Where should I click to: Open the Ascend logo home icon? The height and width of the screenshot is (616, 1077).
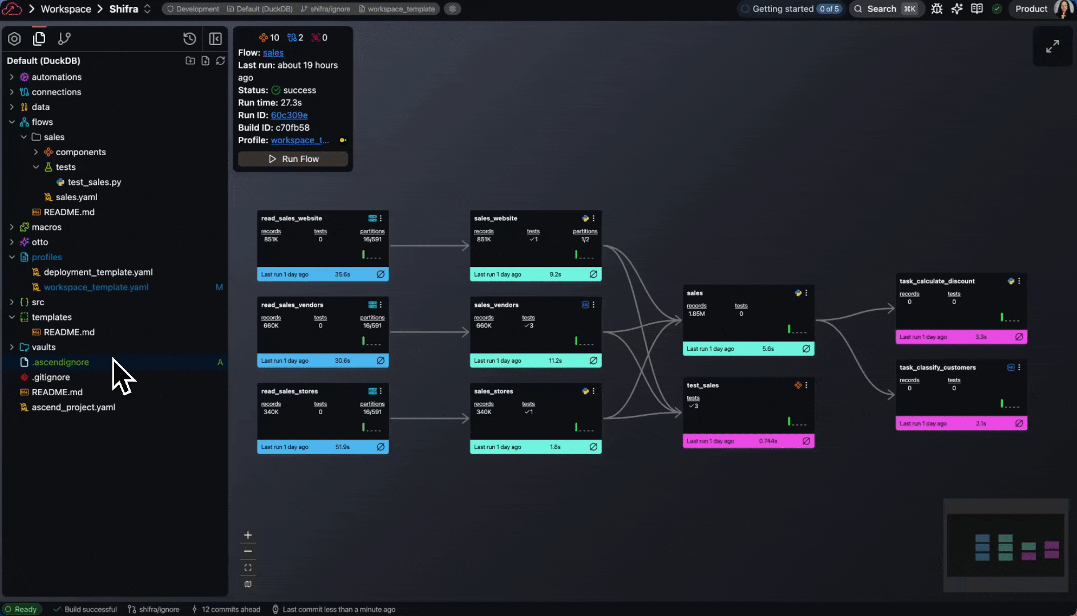[x=11, y=9]
